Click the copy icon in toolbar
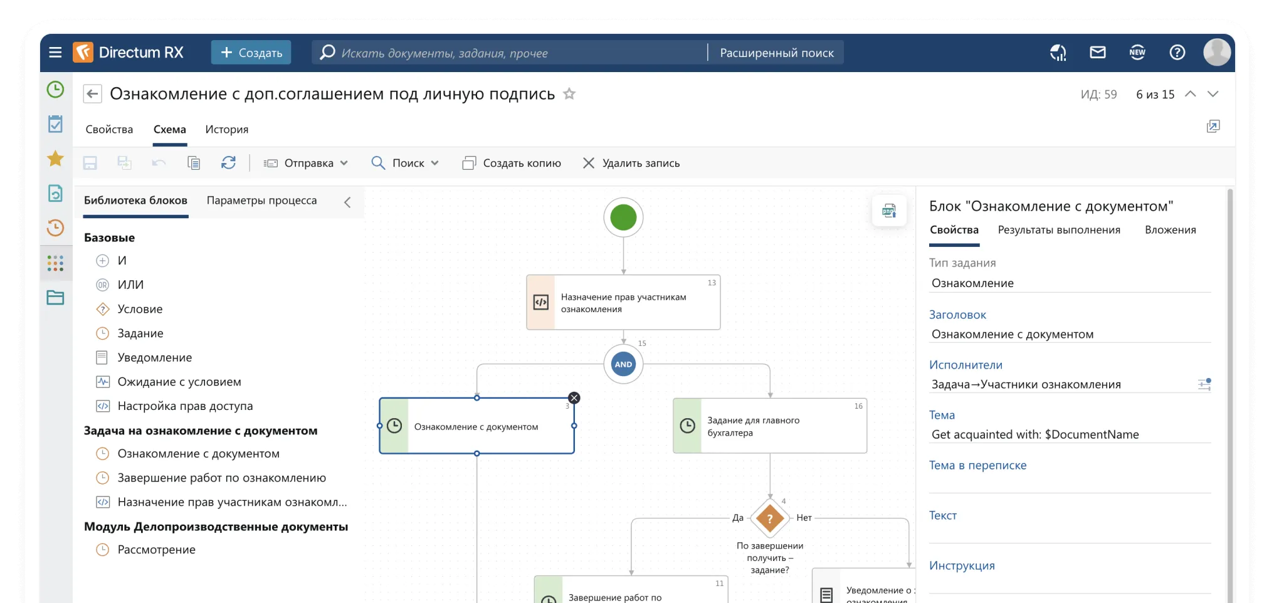The image size is (1274, 603). 194,163
